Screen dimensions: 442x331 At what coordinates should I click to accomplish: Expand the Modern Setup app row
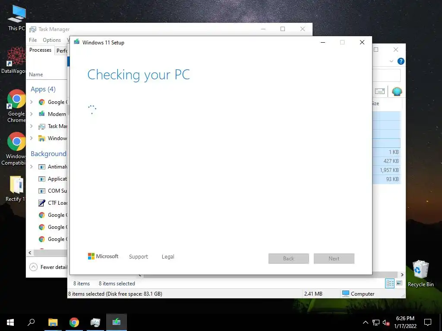32,114
